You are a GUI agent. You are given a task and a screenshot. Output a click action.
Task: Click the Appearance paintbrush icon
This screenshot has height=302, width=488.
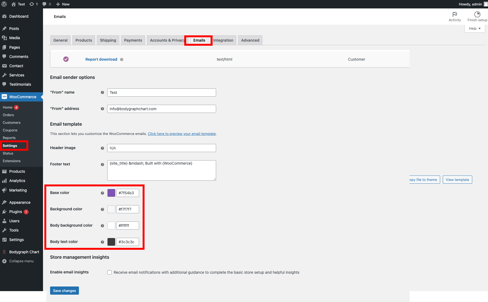point(4,202)
